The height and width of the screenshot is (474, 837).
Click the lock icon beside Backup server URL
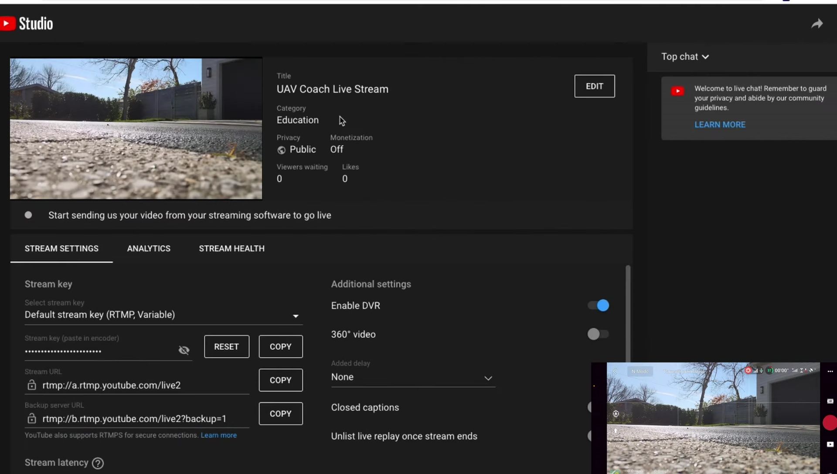(31, 419)
